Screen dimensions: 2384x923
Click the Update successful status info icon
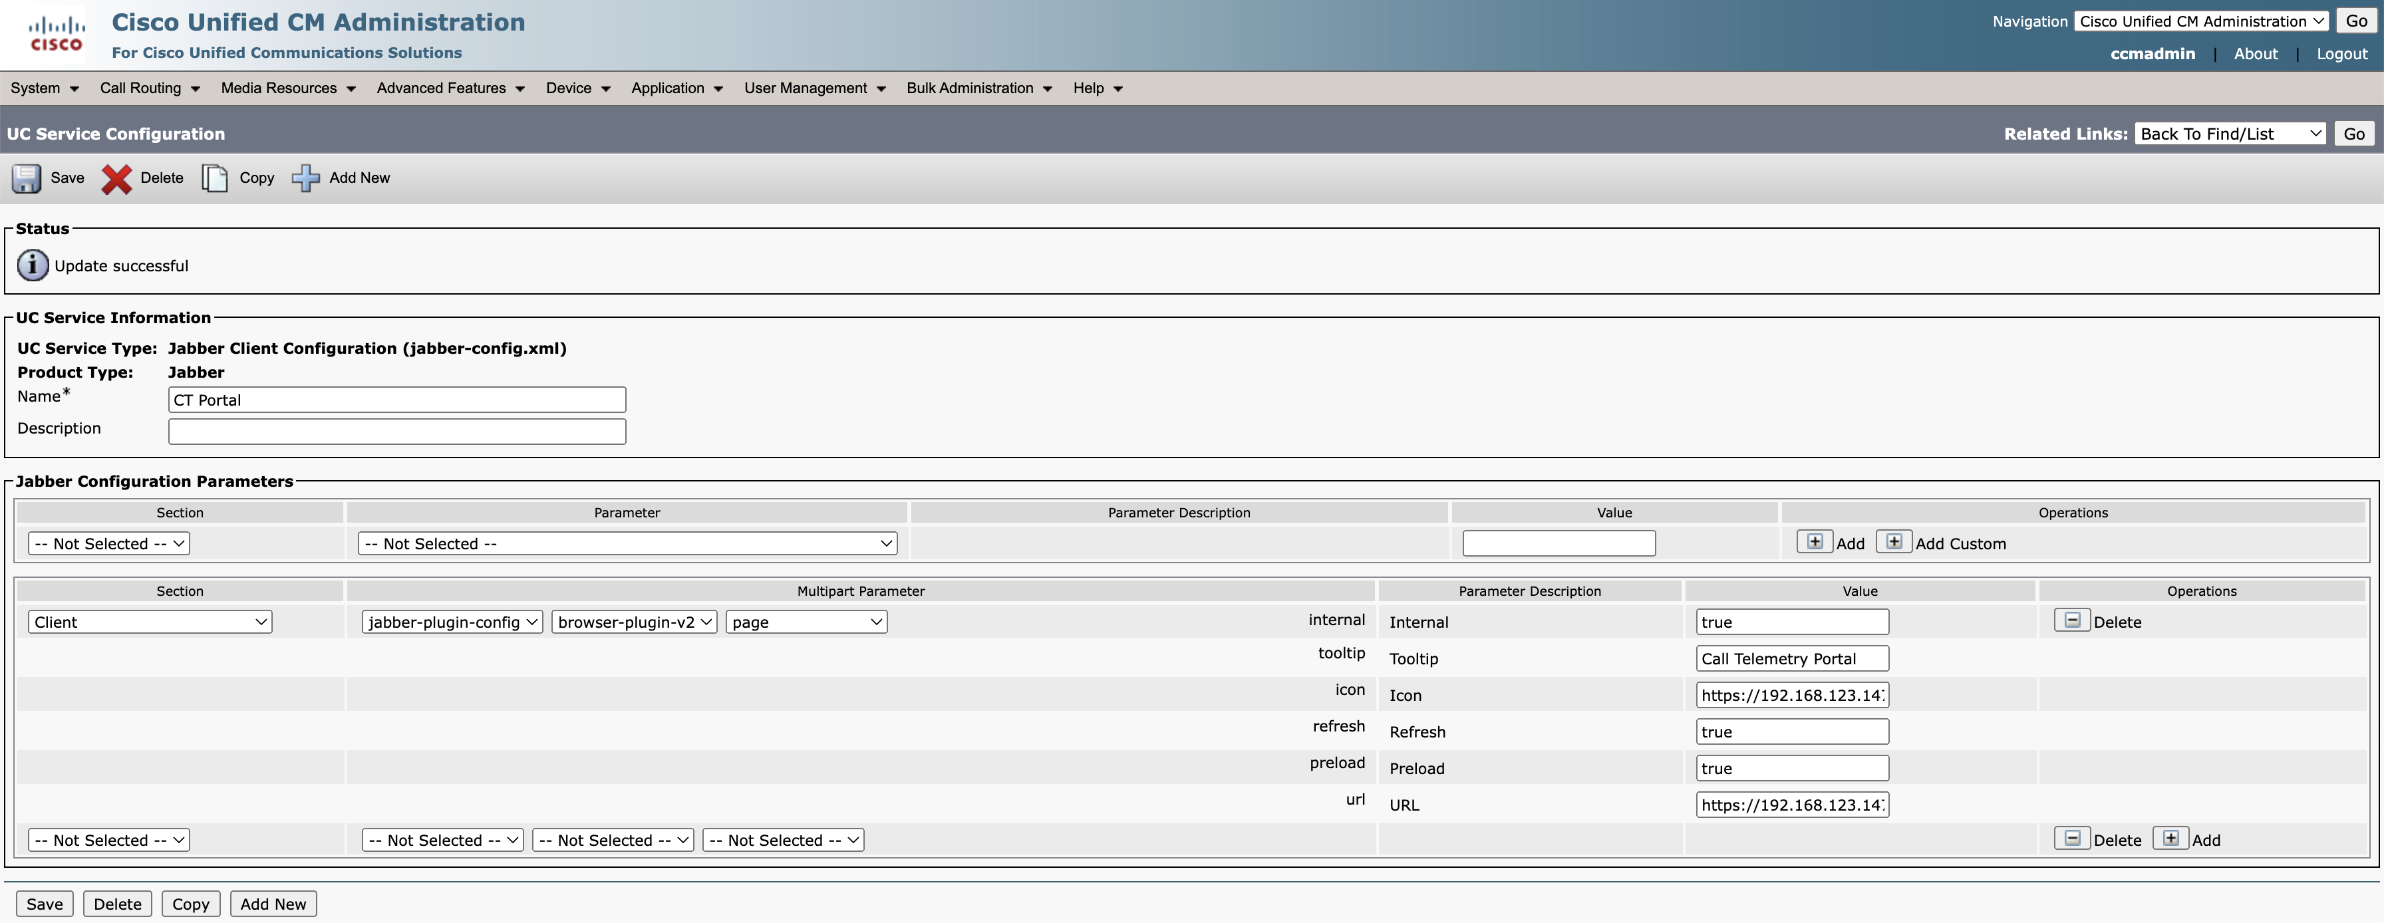(31, 265)
